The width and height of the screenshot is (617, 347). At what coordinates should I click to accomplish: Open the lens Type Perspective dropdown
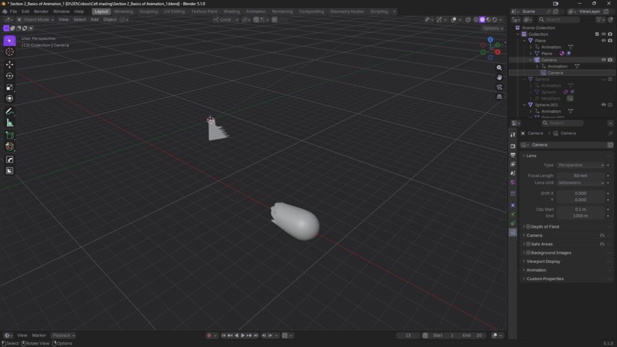[x=580, y=165]
